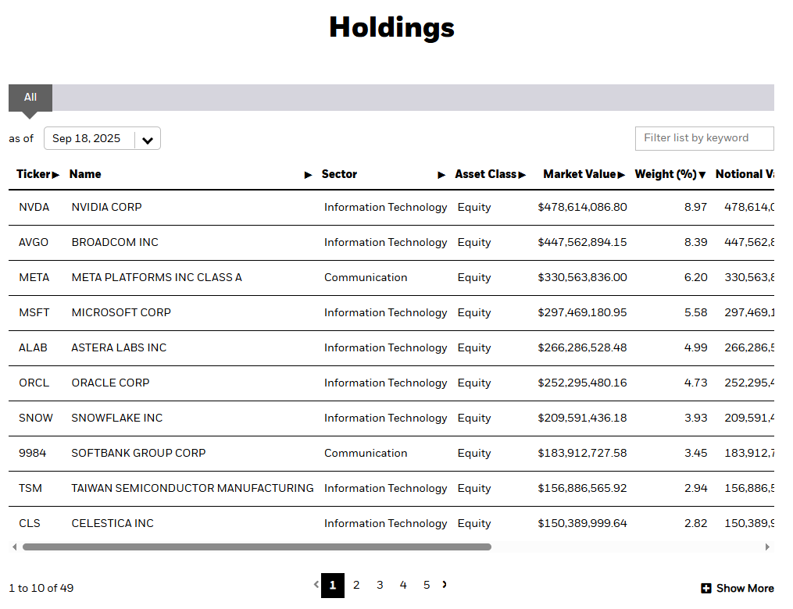Screen dimensions: 793x609
Task: Click market value $330,563,836.00
Action: 582,277
